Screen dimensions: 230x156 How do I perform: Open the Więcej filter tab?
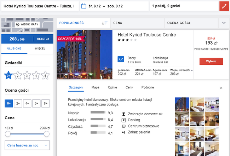[x=40, y=48]
